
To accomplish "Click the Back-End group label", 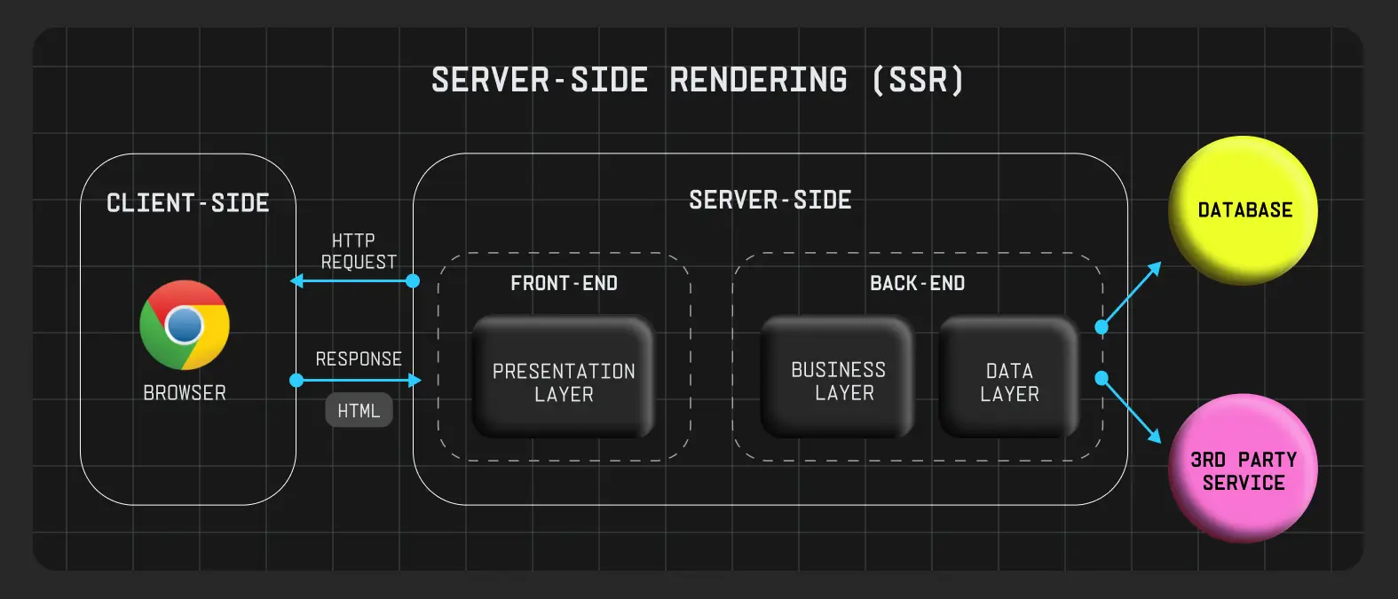I will click(x=917, y=283).
